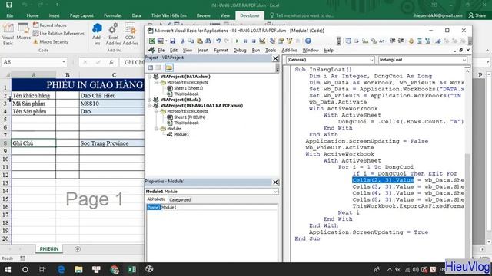Open the InHangLoat procedure dropdown
Viewport: 492px width, 276px height.
point(464,60)
